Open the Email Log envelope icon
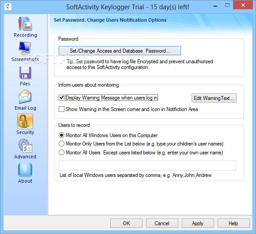Screen dimensions: 256x234 pos(25,97)
